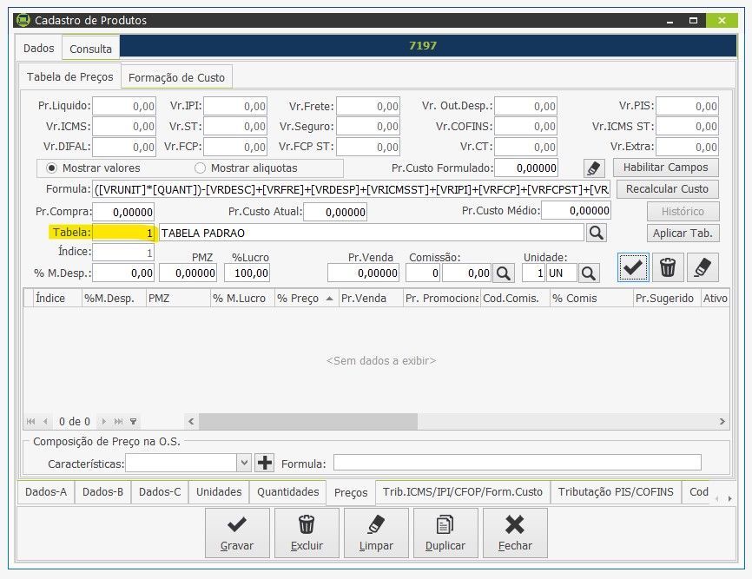Clear price fields with eraser icon near trash
This screenshot has width=752, height=579.
(702, 268)
